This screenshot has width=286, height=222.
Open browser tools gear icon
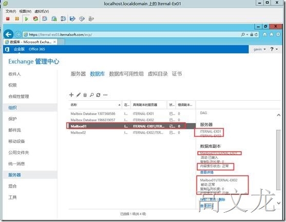tap(278, 34)
